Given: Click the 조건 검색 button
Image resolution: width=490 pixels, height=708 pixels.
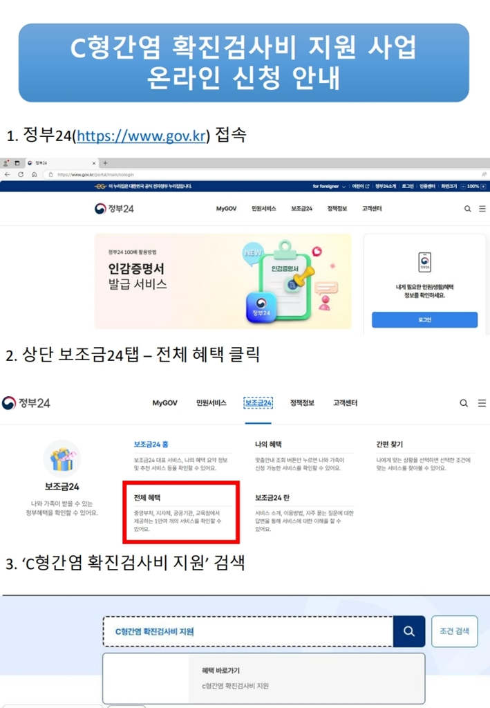Looking at the screenshot, I should [x=454, y=631].
